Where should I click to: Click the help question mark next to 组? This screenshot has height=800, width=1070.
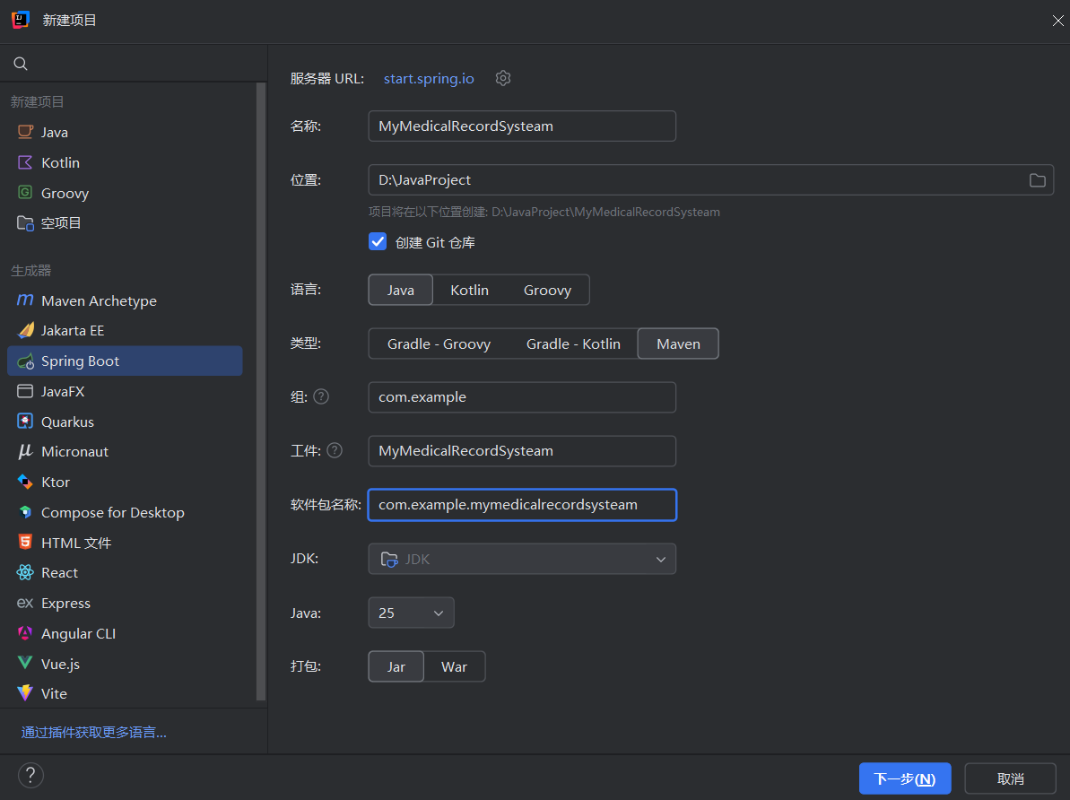click(321, 396)
